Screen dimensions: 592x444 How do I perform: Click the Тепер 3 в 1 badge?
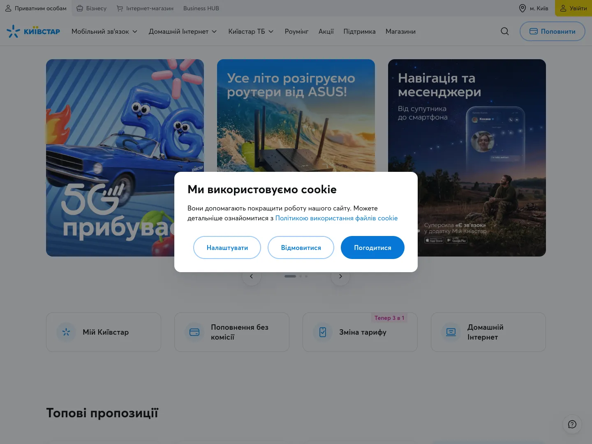tap(389, 318)
